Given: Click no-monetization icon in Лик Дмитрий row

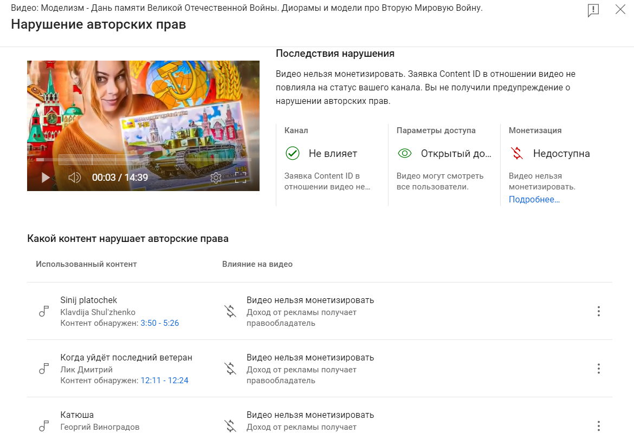Looking at the screenshot, I should tap(230, 369).
